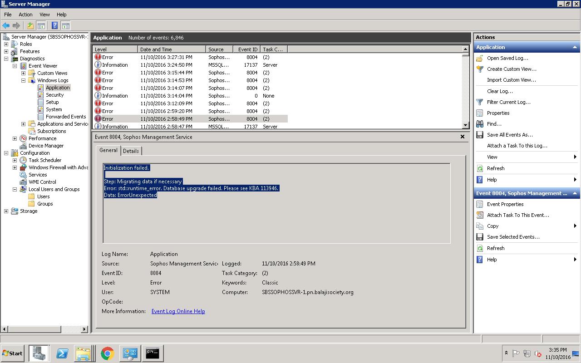Open the Event Log Online Help link

click(178, 311)
